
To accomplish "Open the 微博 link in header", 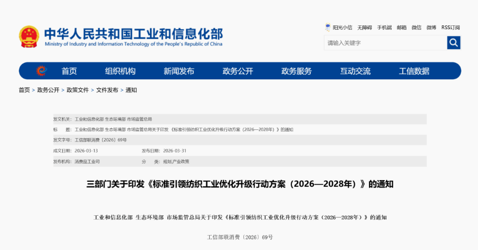I will (x=431, y=27).
